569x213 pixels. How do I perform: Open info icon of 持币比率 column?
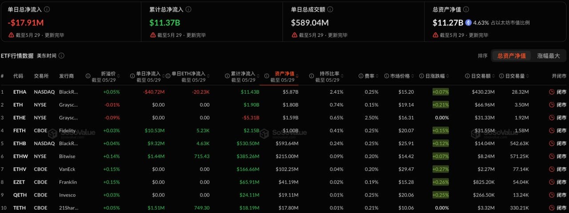(312, 76)
